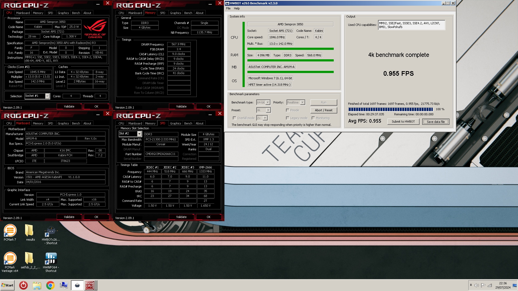Click Validate in the CPU-Z SPD window
Viewport: 518px width, 291px height.
coord(181,217)
